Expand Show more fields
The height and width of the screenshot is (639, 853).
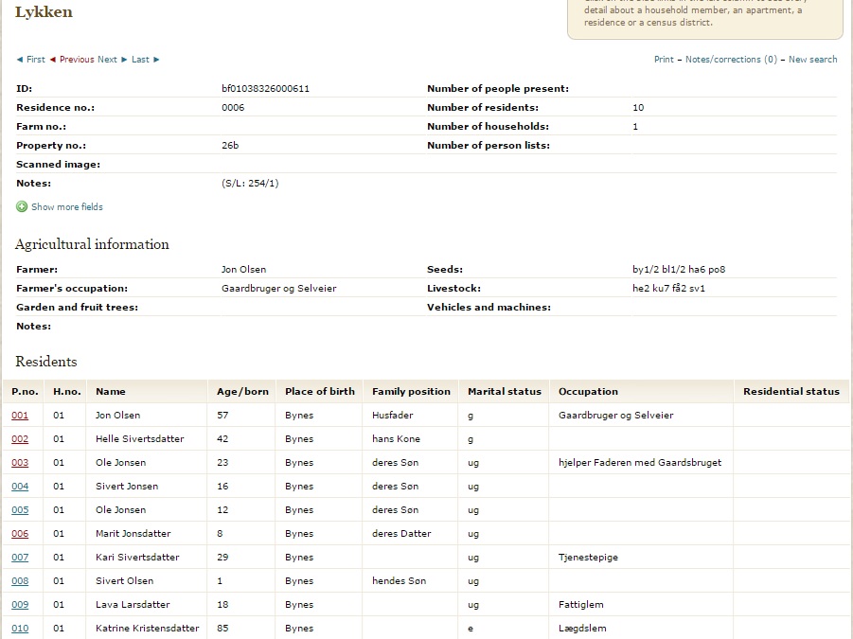(67, 206)
